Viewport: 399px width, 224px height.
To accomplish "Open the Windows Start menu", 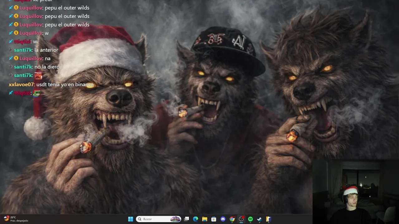I will coord(131,219).
